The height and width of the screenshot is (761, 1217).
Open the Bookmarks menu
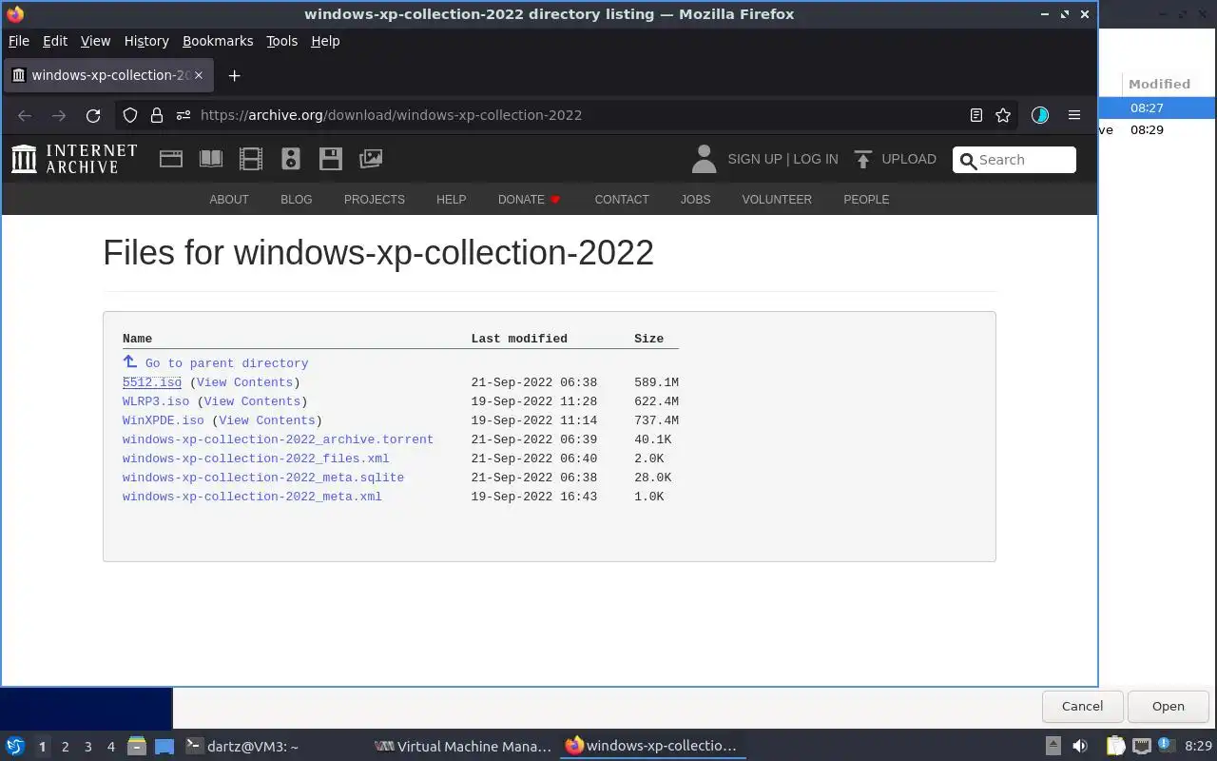[x=218, y=41]
